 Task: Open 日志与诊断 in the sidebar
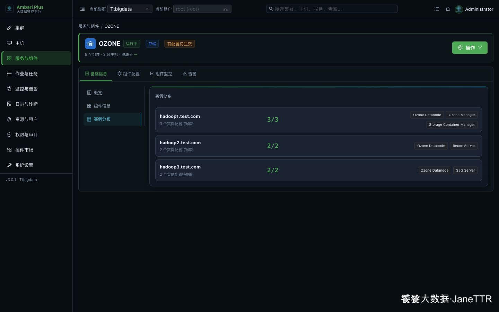[x=36, y=104]
